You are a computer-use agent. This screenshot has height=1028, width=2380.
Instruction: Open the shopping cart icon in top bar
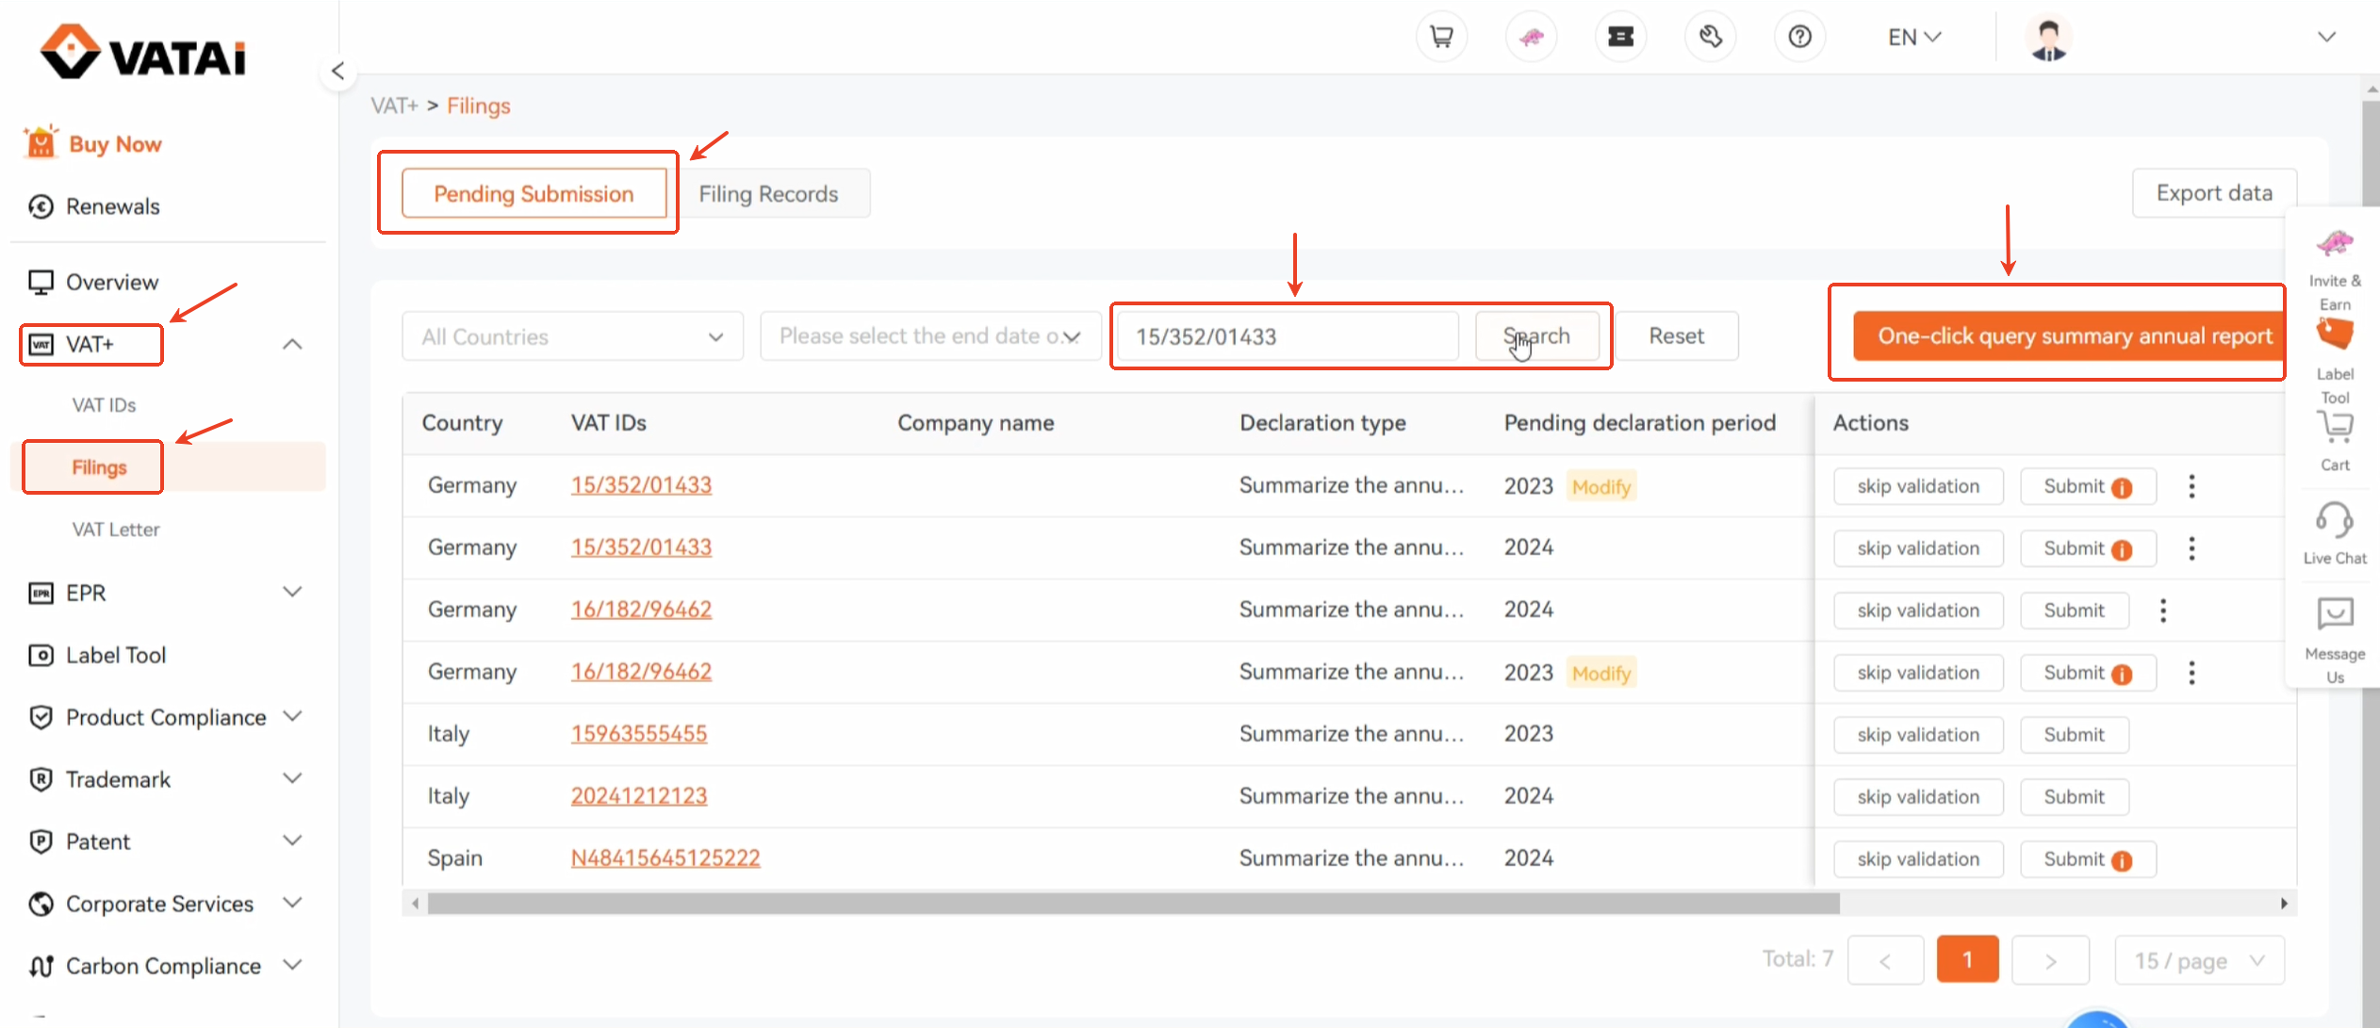coord(1441,37)
